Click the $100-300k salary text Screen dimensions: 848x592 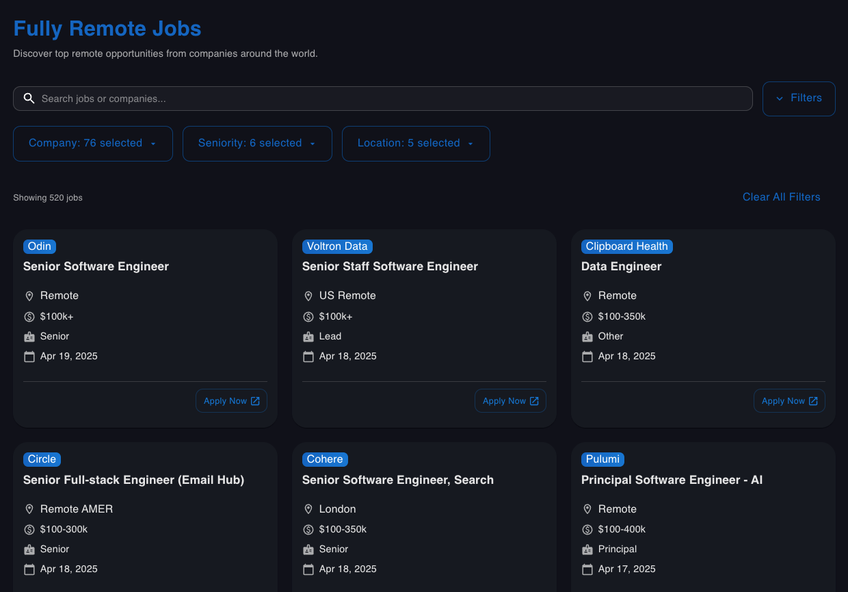pyautogui.click(x=64, y=529)
